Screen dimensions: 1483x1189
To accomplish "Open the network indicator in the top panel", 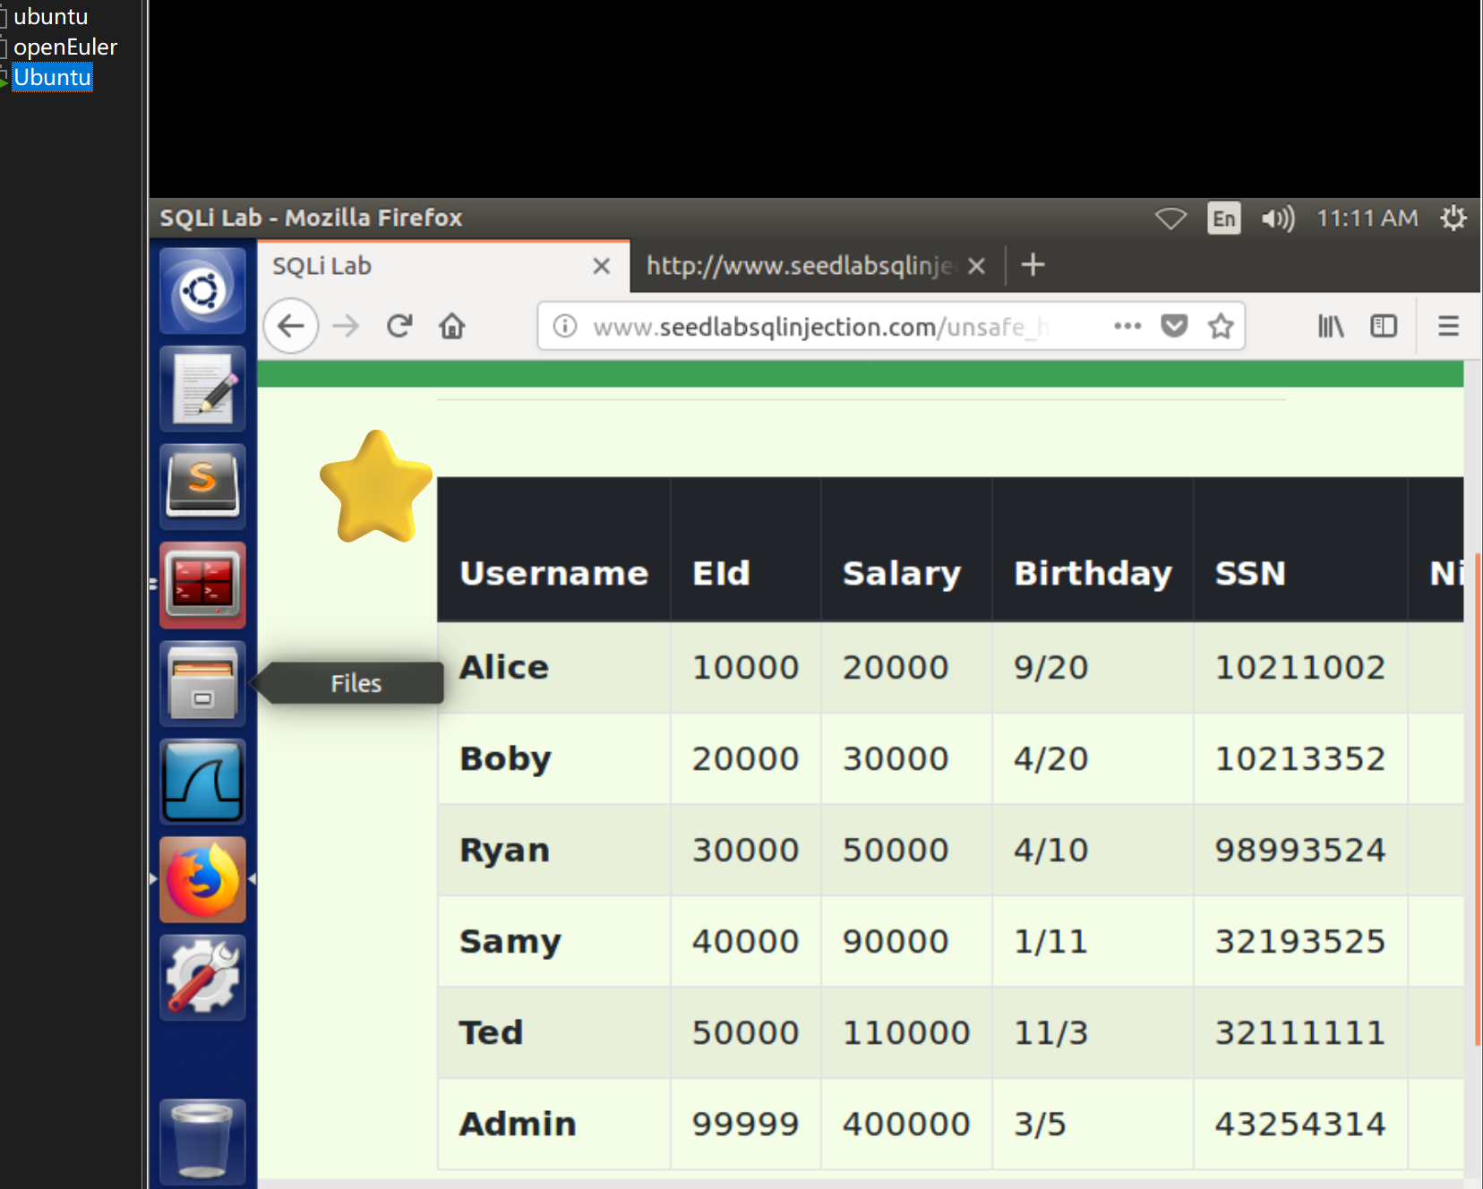I will pos(1170,218).
